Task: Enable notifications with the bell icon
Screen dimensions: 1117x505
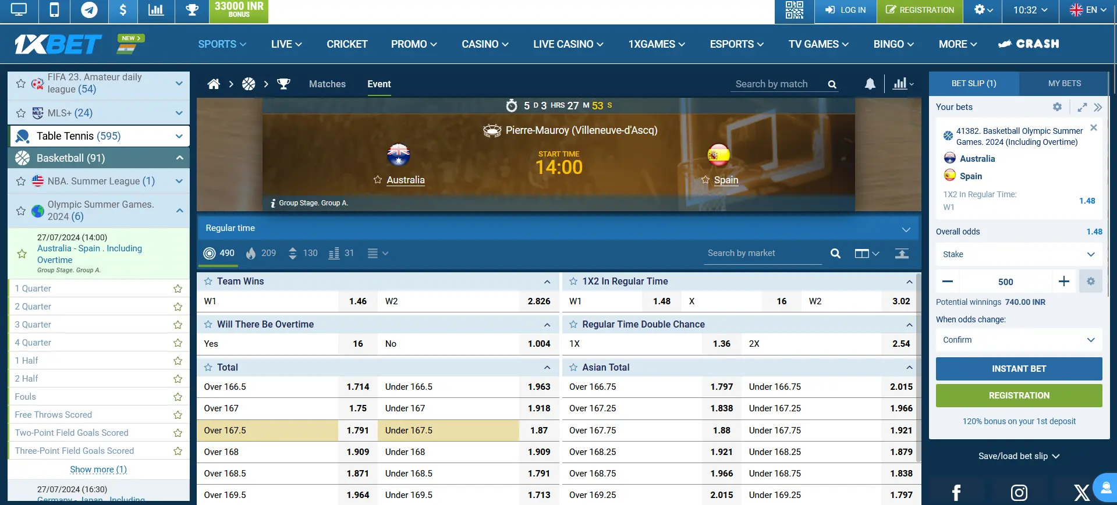Action: pos(870,84)
